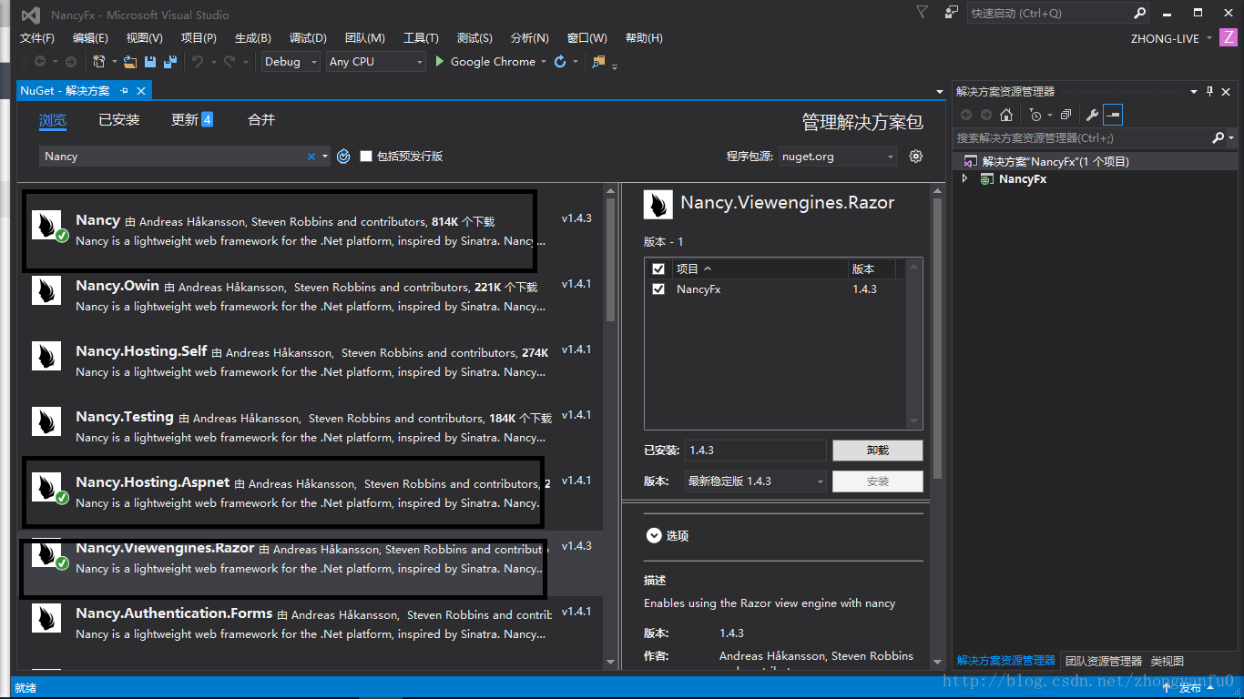Save the current file with disk icon
1244x699 pixels.
click(150, 62)
